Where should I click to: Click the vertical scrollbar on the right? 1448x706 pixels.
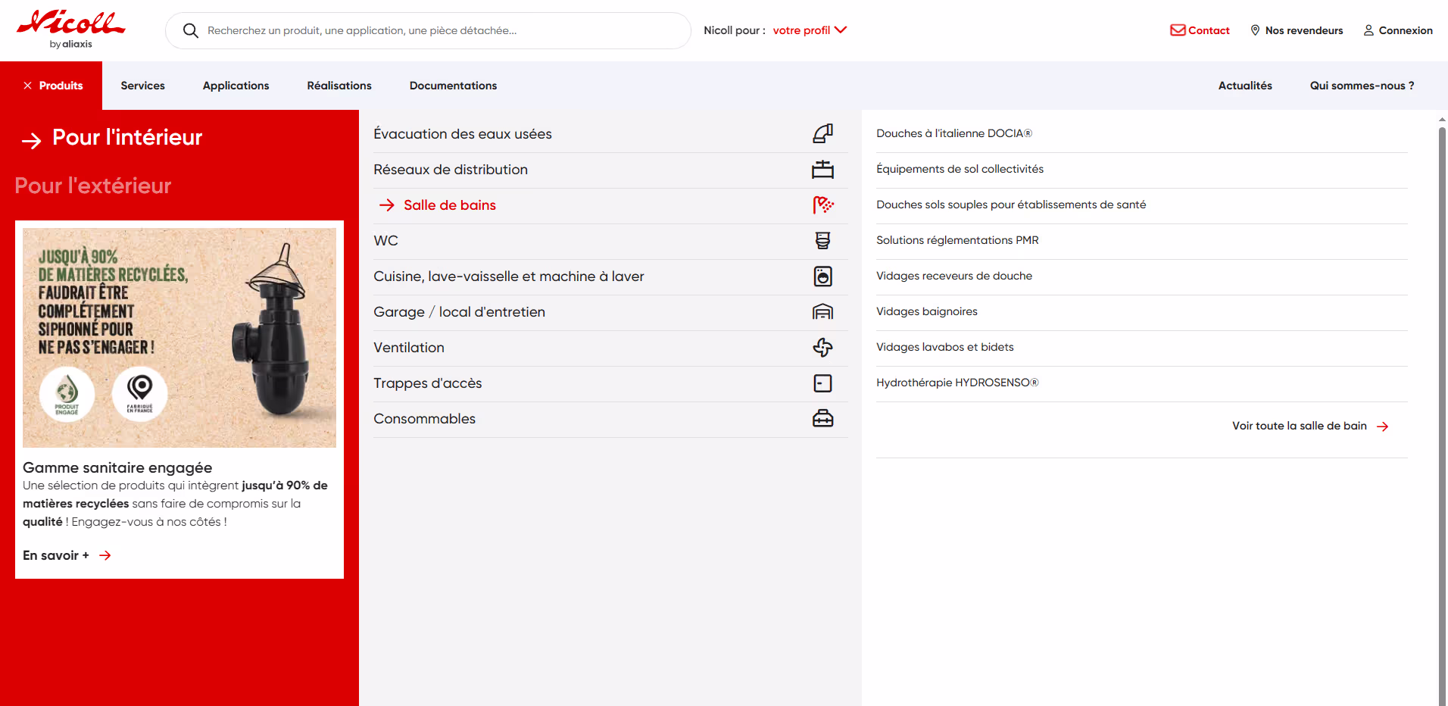[1442, 415]
